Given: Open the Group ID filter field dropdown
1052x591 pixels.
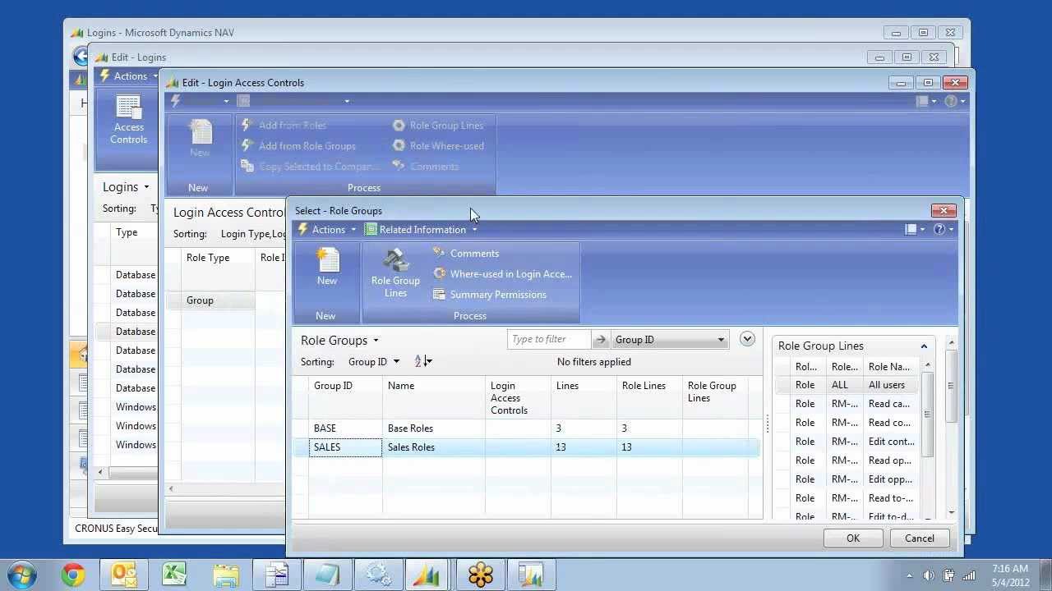Looking at the screenshot, I should 670,340.
